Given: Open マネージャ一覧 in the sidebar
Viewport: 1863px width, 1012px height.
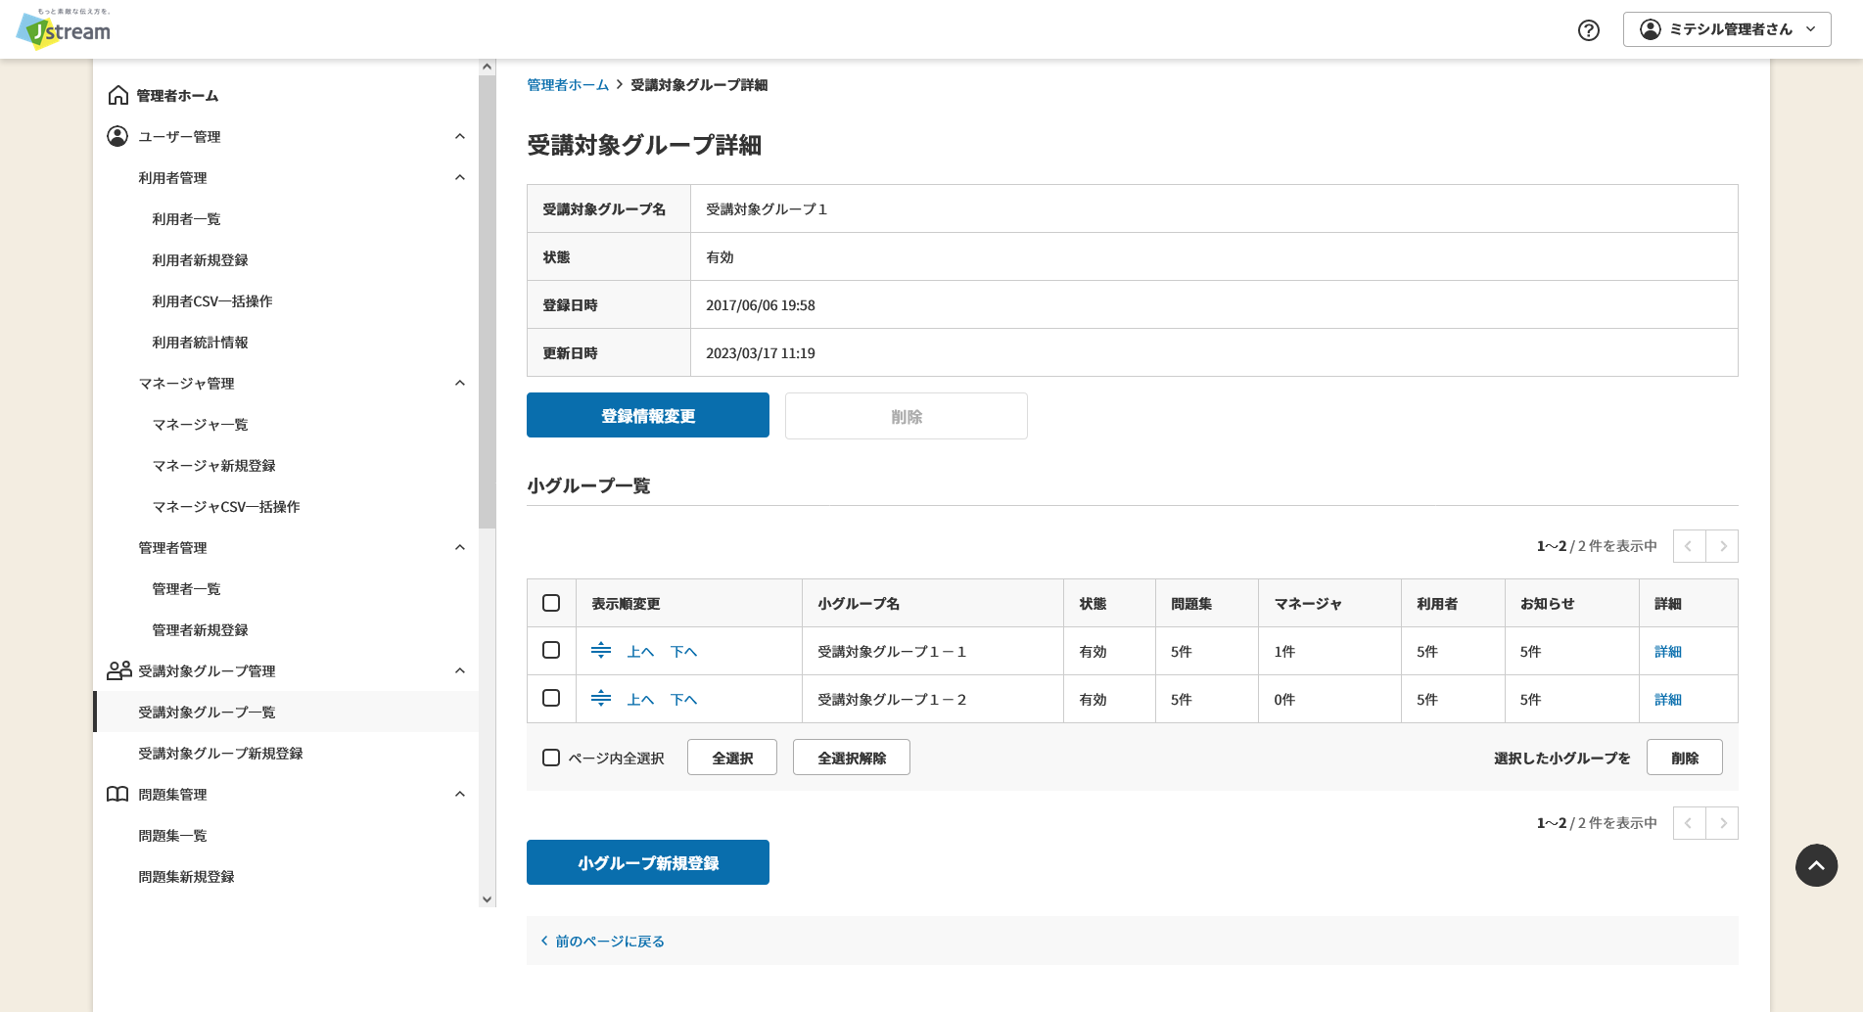Looking at the screenshot, I should tap(200, 424).
